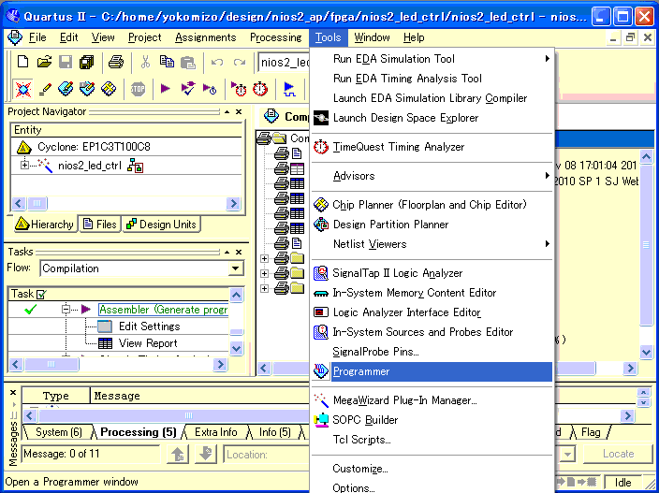Click the Paste toolbar icon
This screenshot has height=493, width=659.
pos(188,62)
